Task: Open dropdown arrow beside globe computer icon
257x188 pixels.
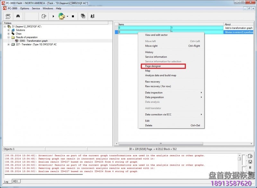Action: [x=67, y=16]
